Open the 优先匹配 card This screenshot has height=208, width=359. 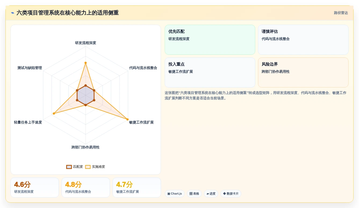tap(210, 40)
